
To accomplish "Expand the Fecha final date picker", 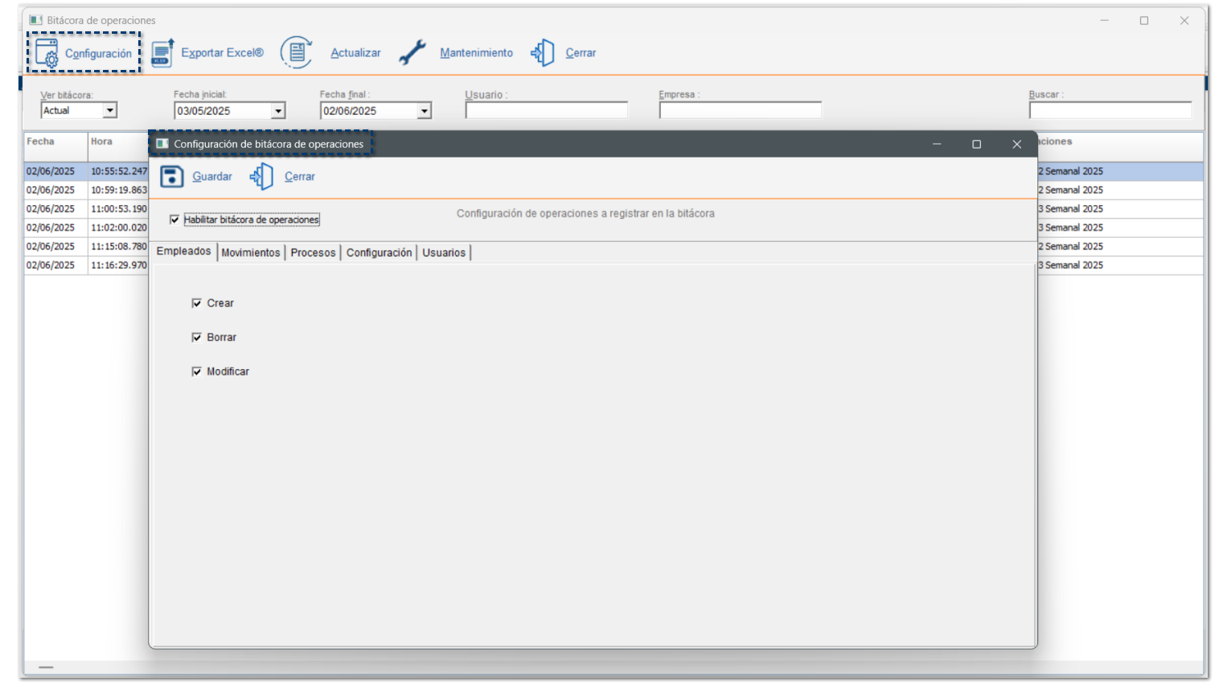I will pos(424,111).
